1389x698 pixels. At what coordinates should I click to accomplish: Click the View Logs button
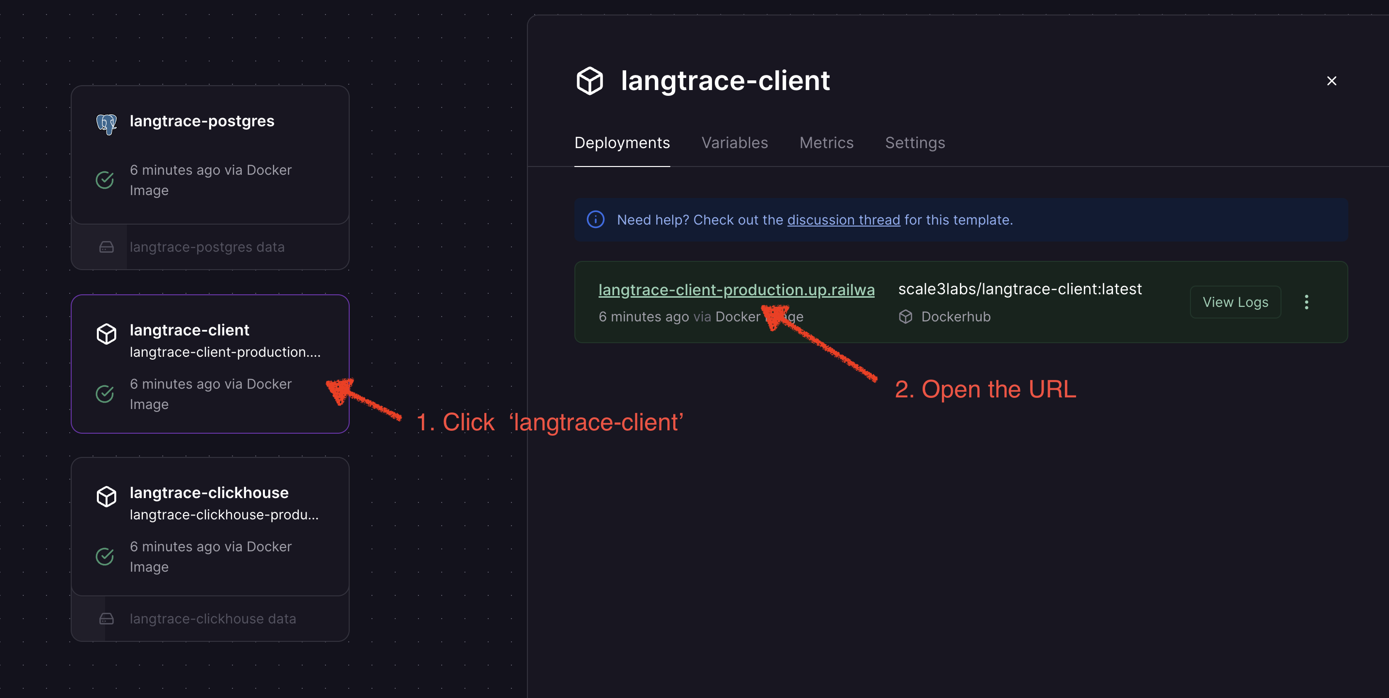[x=1235, y=303]
